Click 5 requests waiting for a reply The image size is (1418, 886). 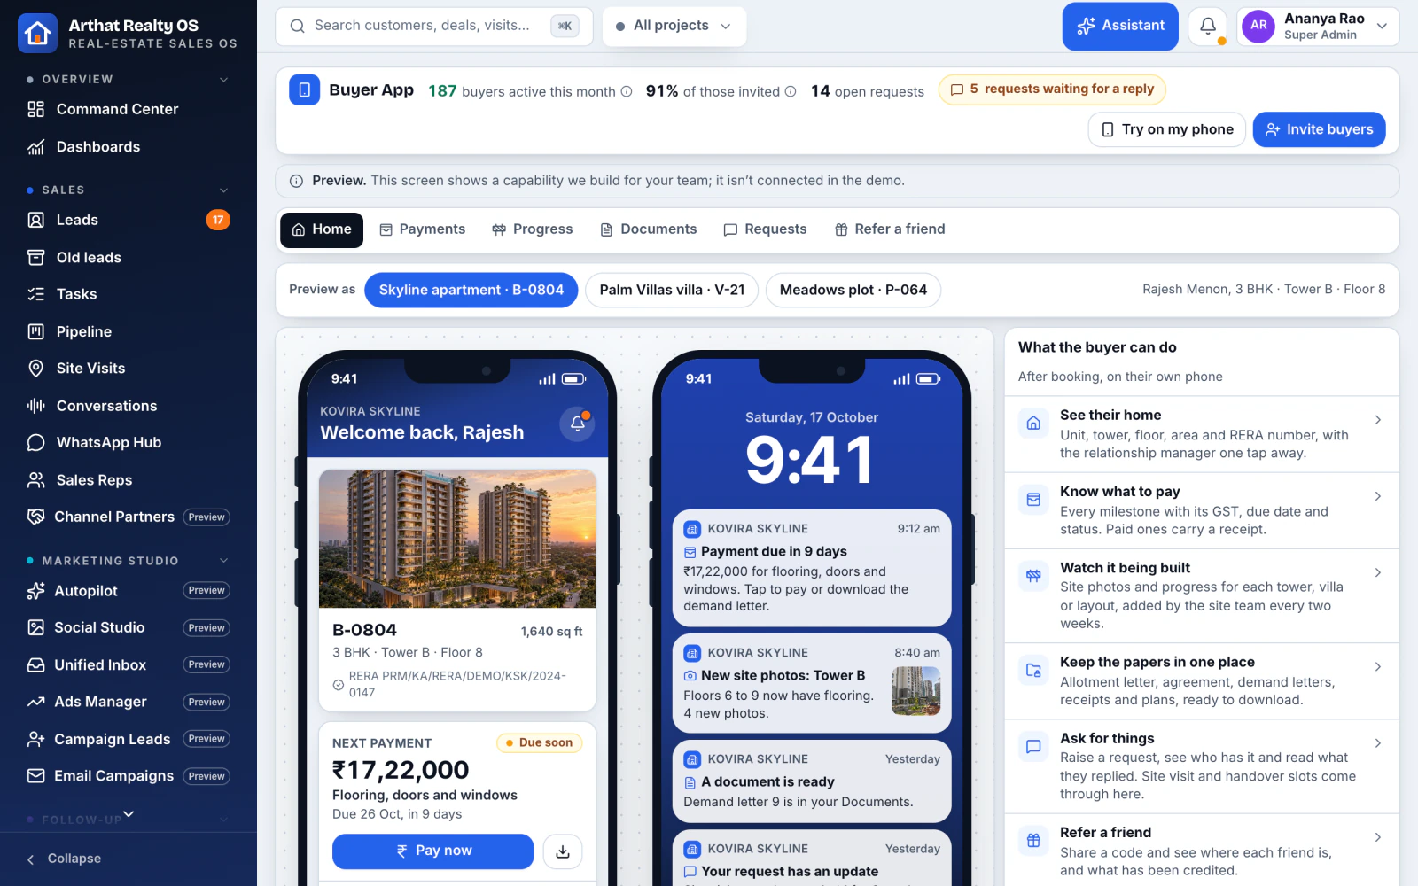pyautogui.click(x=1052, y=89)
